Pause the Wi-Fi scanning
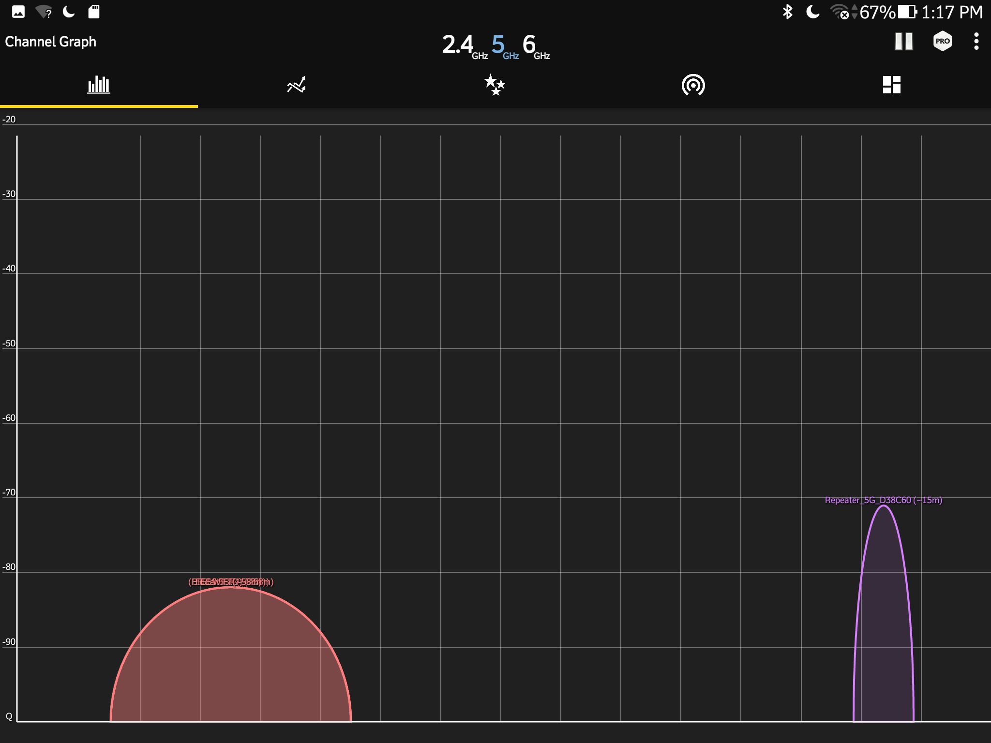 click(903, 42)
